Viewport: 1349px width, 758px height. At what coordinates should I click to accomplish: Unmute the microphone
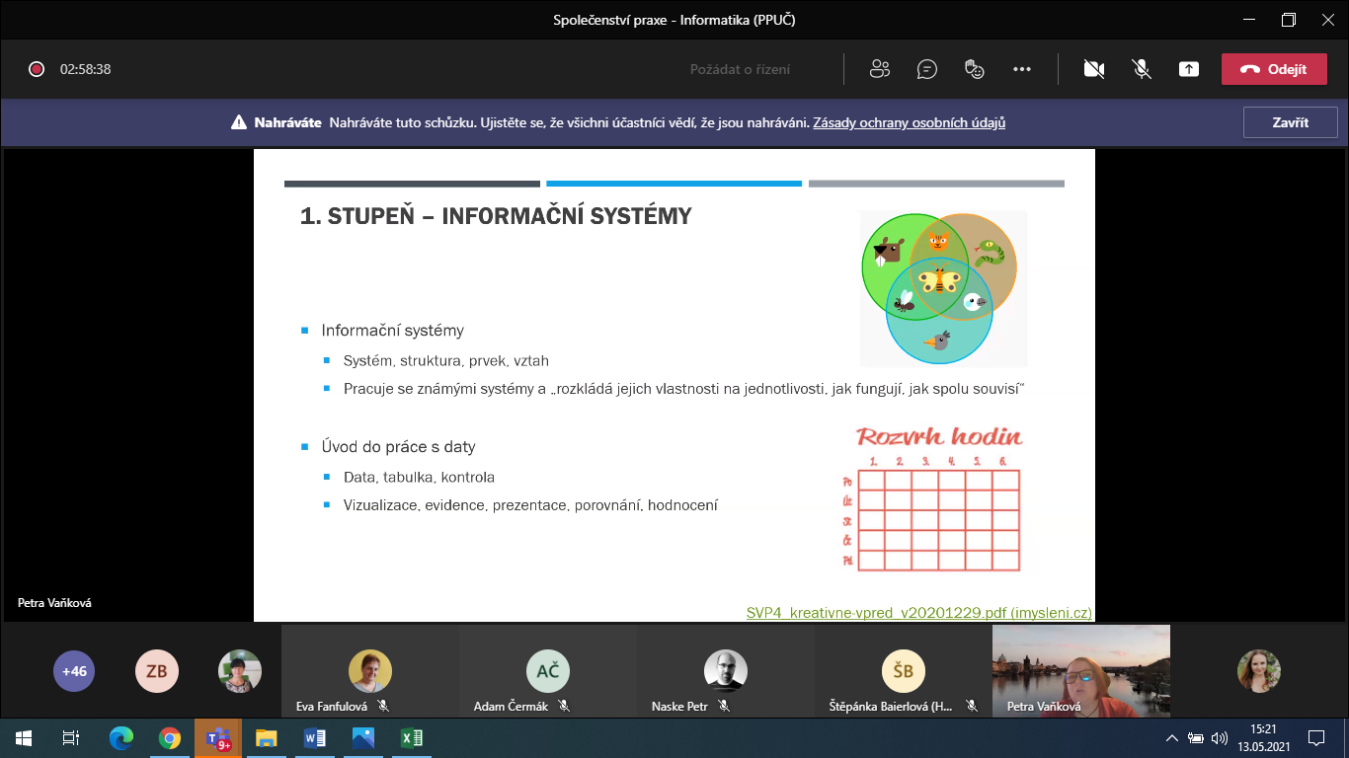(x=1141, y=69)
